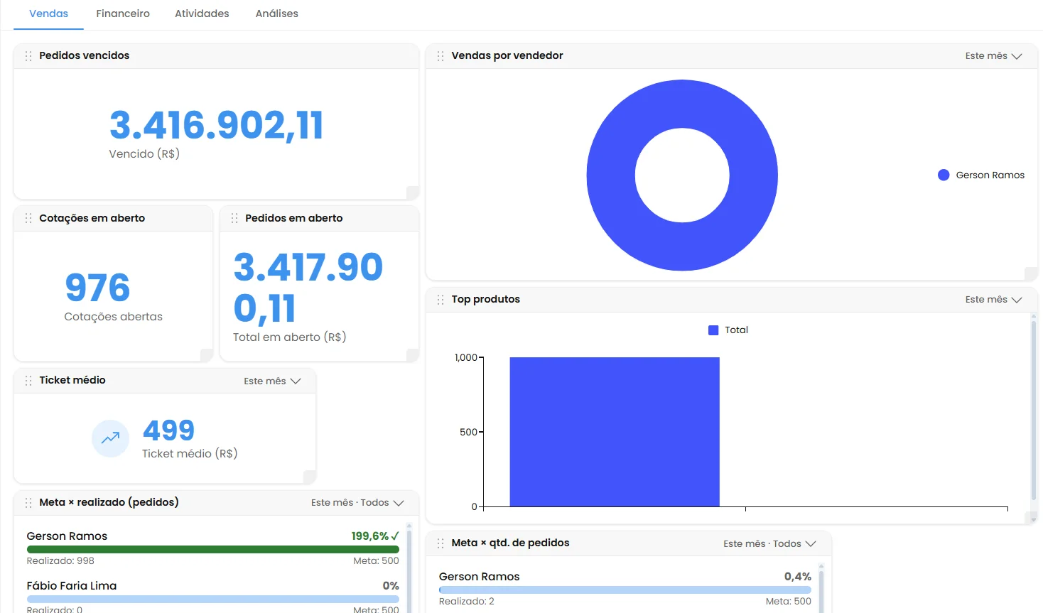Open Este mês dropdown in Top produtos
Image resolution: width=1043 pixels, height=613 pixels.
[993, 300]
